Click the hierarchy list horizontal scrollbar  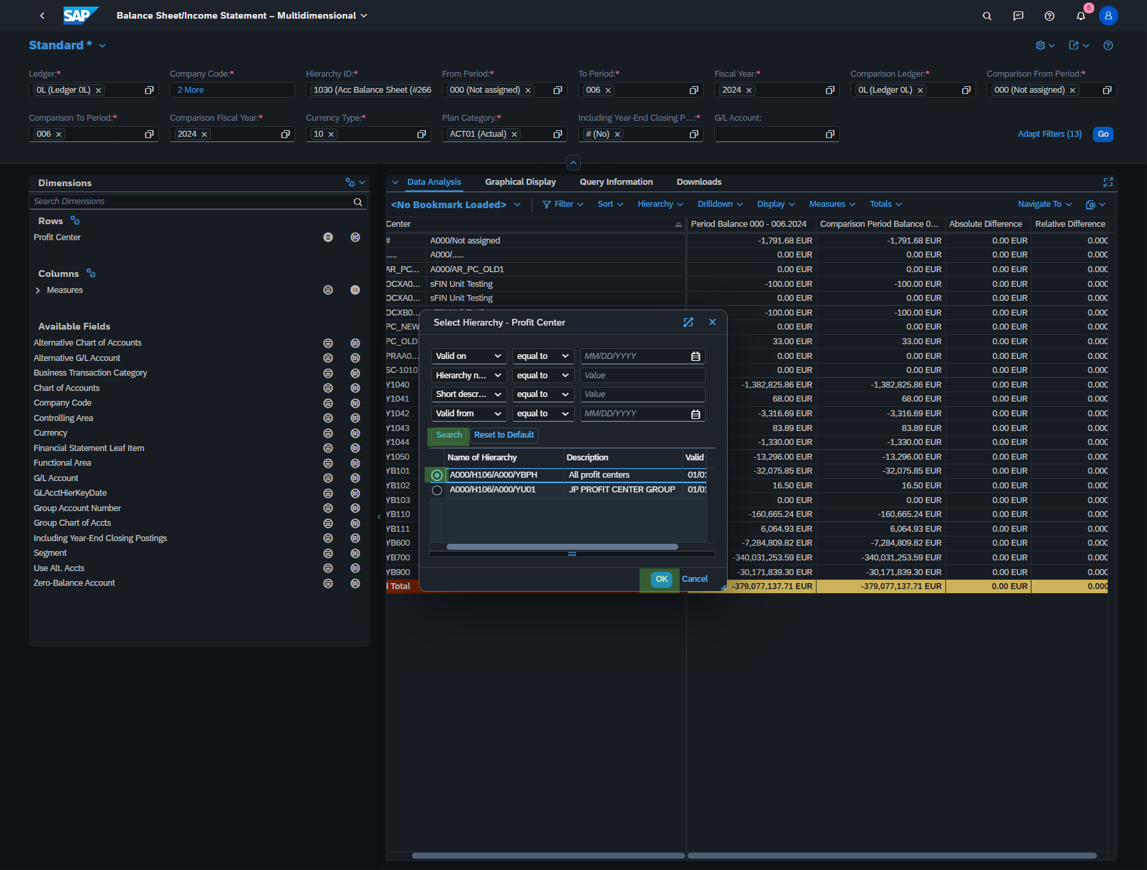562,547
